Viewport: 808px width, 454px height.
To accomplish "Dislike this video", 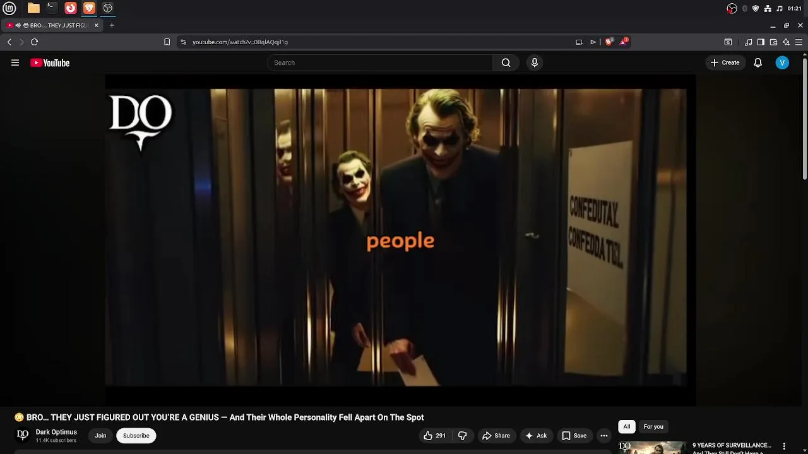I will coord(463,436).
